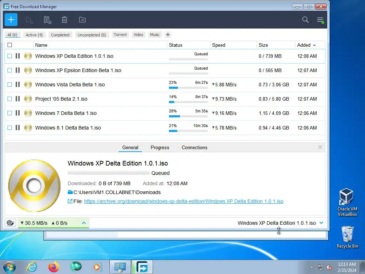This screenshot has width=365, height=274.
Task: Click disc icon of Windows Vista Delta Beta 1.iso
Action: 28,84
